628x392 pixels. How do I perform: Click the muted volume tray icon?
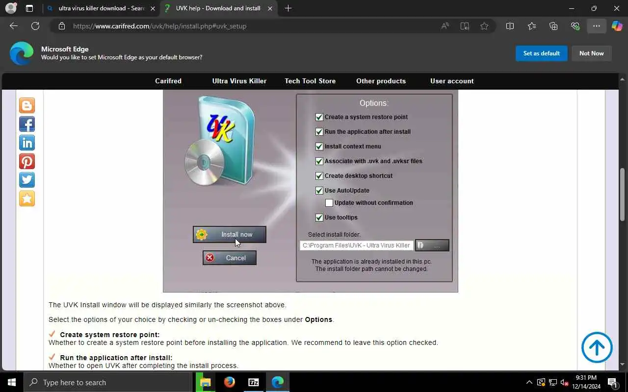[564, 382]
